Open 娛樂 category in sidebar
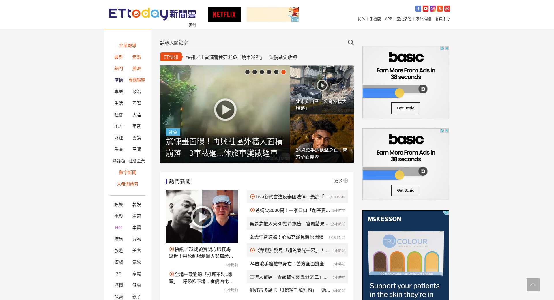 pos(119,205)
